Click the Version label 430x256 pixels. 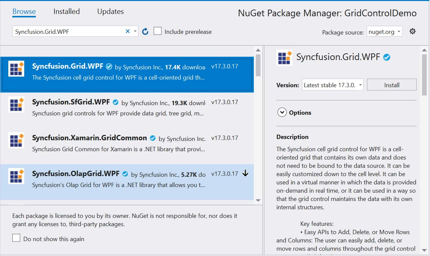[288, 85]
